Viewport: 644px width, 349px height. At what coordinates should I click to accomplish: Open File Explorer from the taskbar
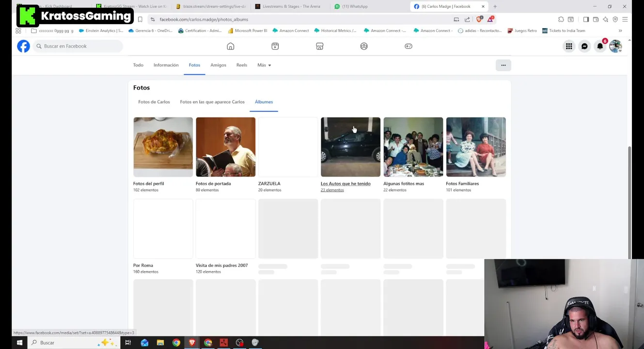160,343
